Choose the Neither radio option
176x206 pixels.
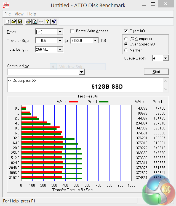coord(126,50)
